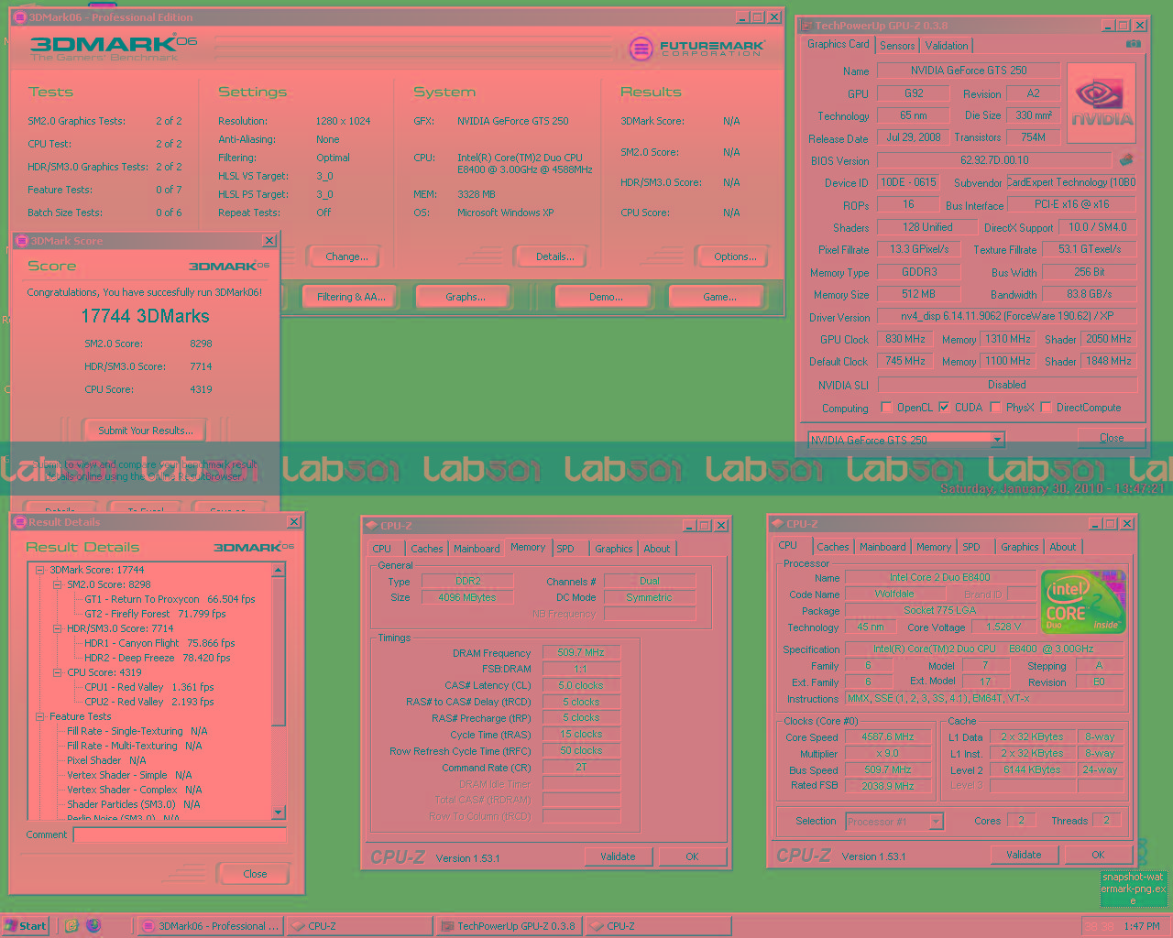1173x938 pixels.
Task: Click the Comment input field
Action: point(180,834)
